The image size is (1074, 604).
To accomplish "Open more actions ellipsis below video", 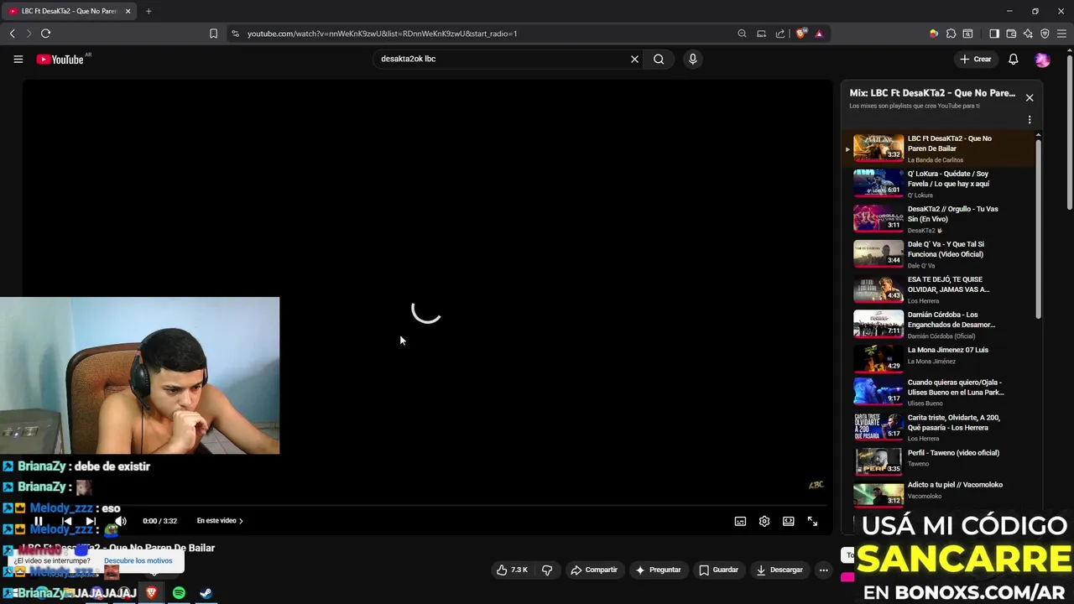I will 823,570.
